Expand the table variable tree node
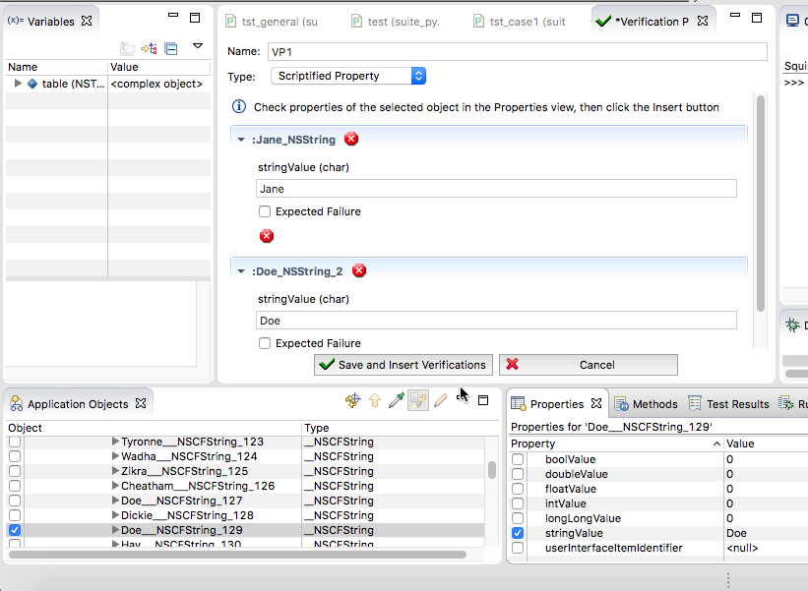 pos(18,84)
